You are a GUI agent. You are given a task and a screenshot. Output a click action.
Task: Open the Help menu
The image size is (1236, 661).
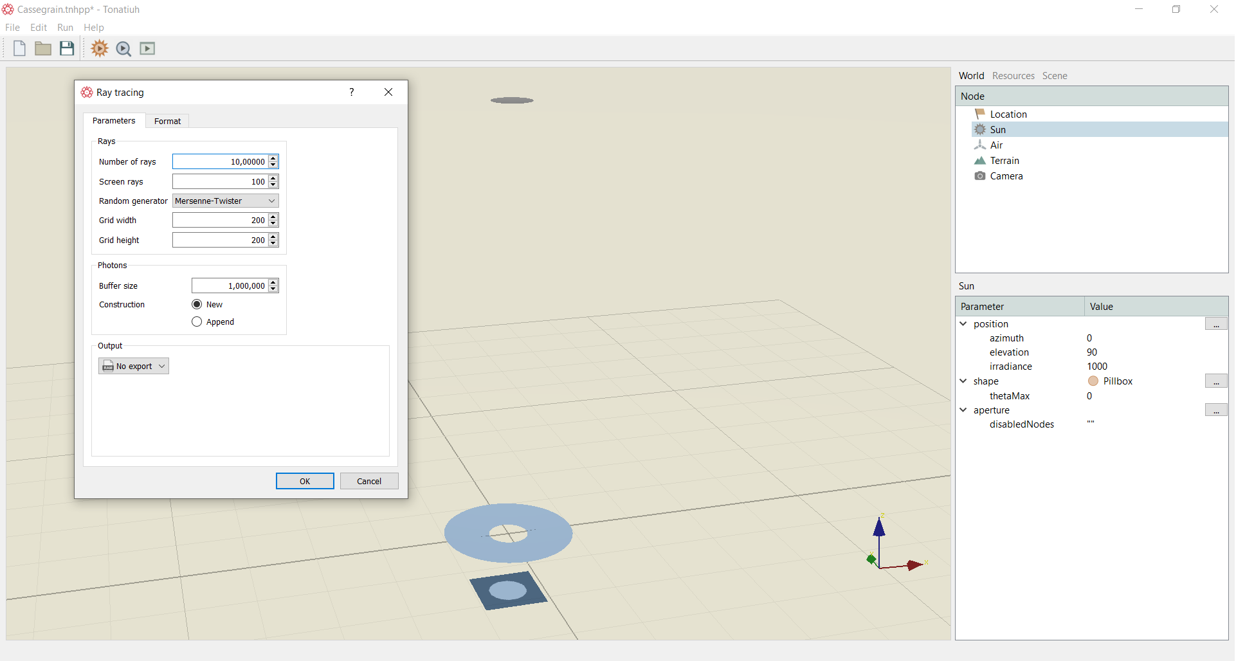click(x=94, y=27)
